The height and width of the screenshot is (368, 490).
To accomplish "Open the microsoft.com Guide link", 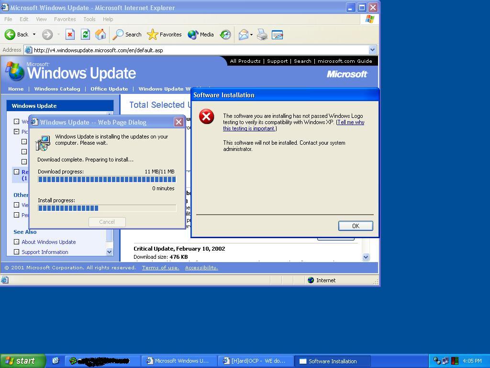I will 345,61.
